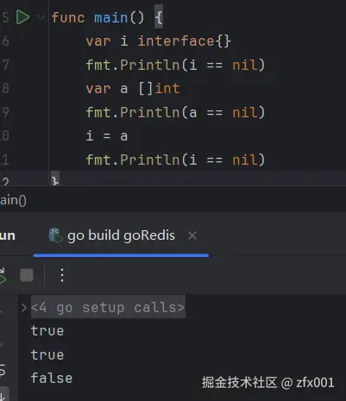This screenshot has width=346, height=401.
Task: Click the main() breadcrumb below the editor
Action: 13,200
